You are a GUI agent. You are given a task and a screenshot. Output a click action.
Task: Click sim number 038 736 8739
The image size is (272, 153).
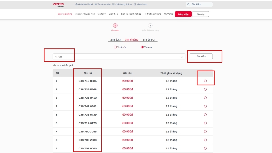(x=88, y=115)
